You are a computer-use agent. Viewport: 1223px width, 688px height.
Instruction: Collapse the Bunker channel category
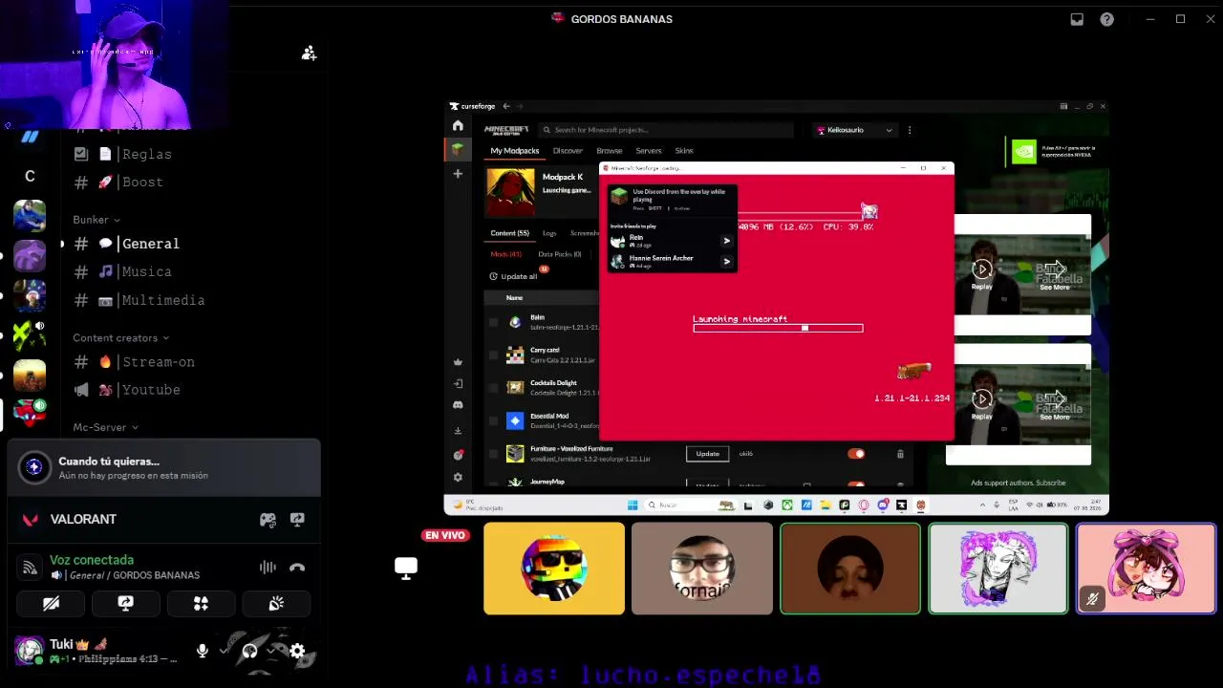[x=97, y=220]
